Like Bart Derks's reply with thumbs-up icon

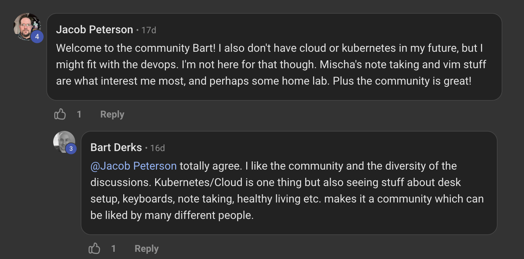[x=94, y=248]
